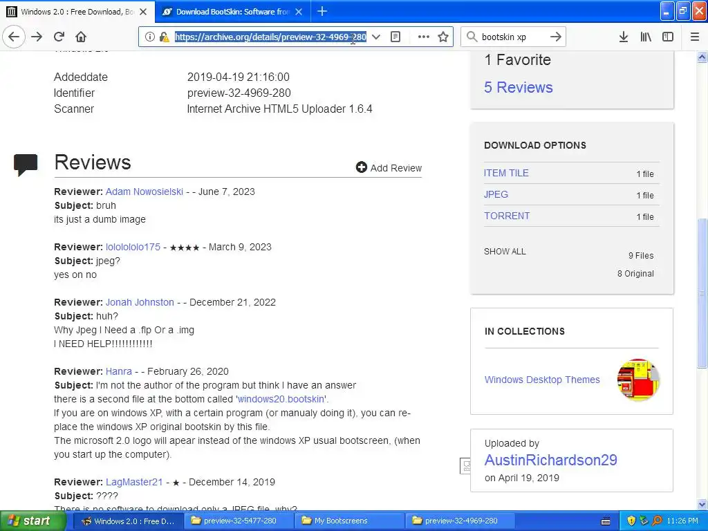Click the search go arrow
Image resolution: width=708 pixels, height=531 pixels.
(556, 37)
